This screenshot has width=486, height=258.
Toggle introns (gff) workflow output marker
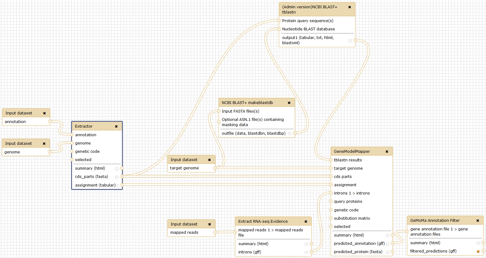[306, 252]
